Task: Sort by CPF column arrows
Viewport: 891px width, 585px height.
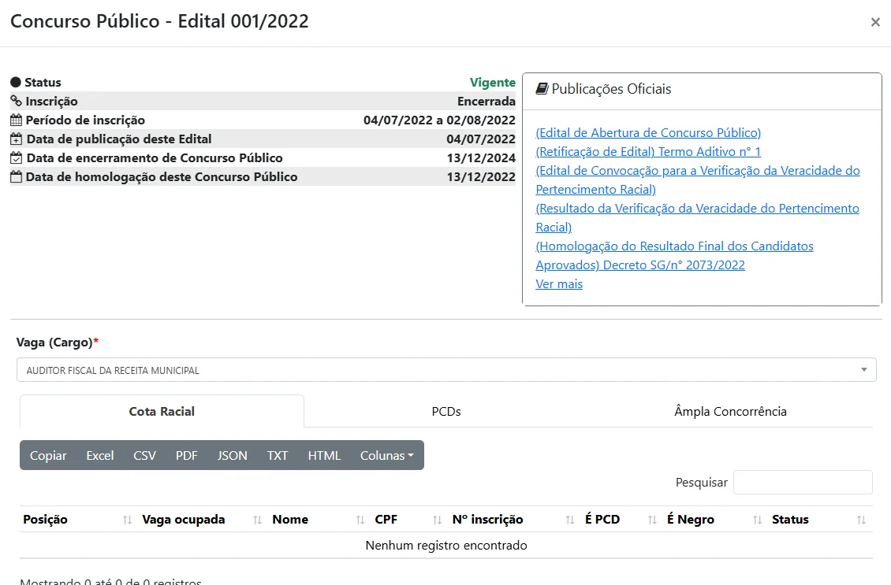Action: point(437,520)
